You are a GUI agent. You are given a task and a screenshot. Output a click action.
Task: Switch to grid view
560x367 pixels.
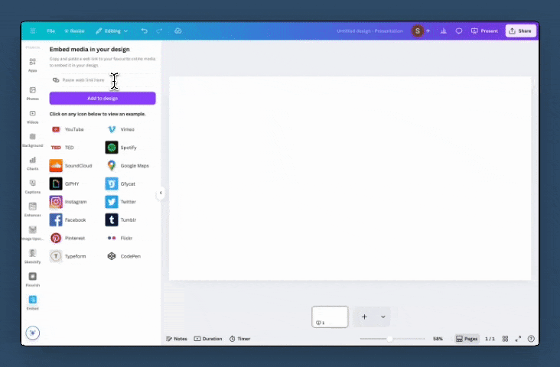505,339
